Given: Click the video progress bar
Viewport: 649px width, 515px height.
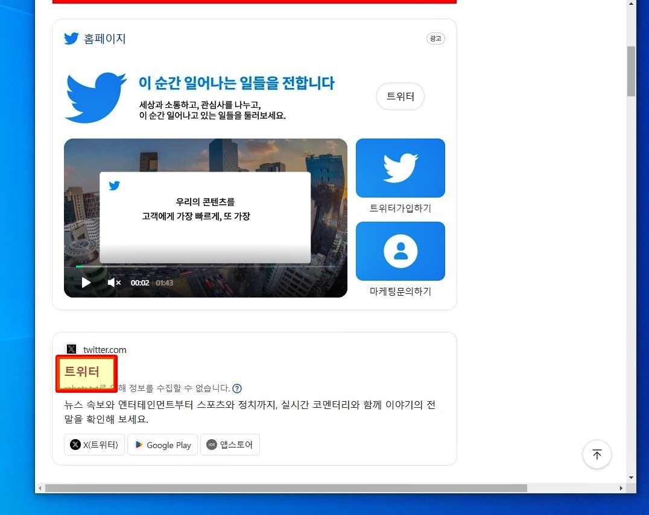Looking at the screenshot, I should [205, 267].
